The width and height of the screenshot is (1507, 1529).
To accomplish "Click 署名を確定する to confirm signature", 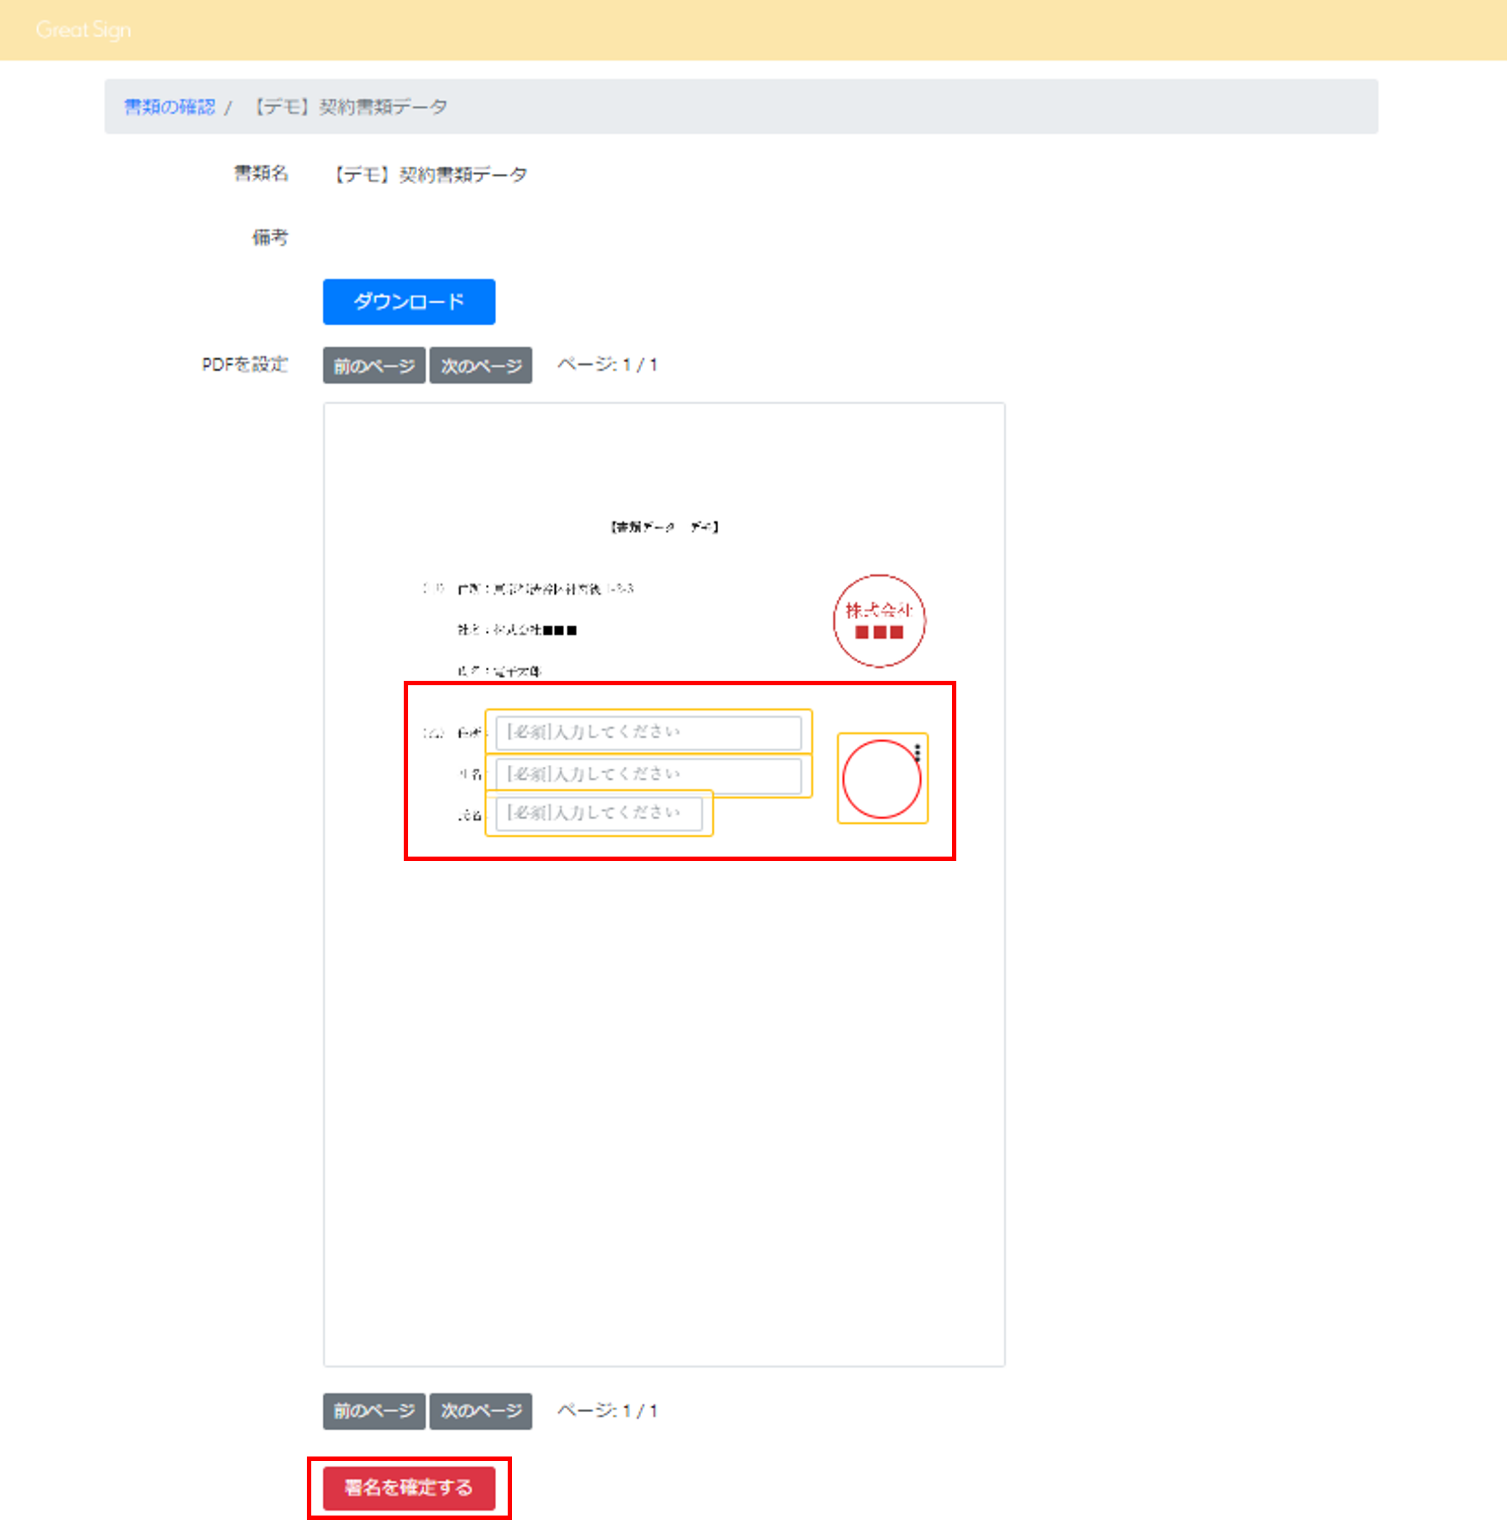I will click(x=408, y=1488).
